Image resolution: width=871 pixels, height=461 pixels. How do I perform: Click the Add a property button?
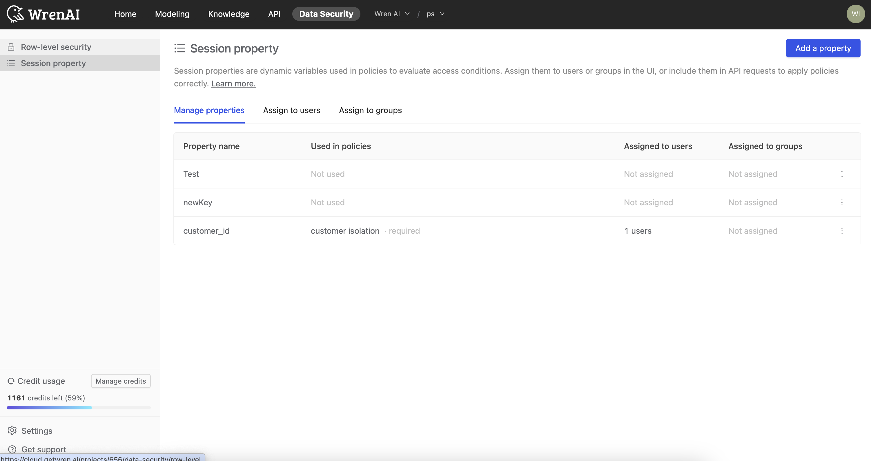coord(823,48)
